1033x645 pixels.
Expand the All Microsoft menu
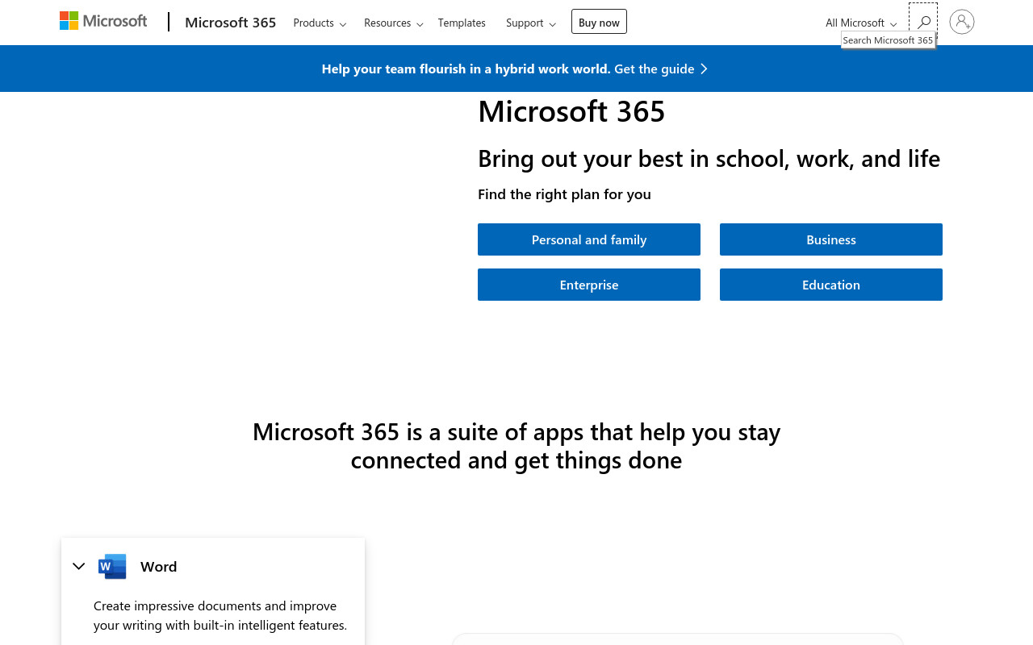point(861,23)
